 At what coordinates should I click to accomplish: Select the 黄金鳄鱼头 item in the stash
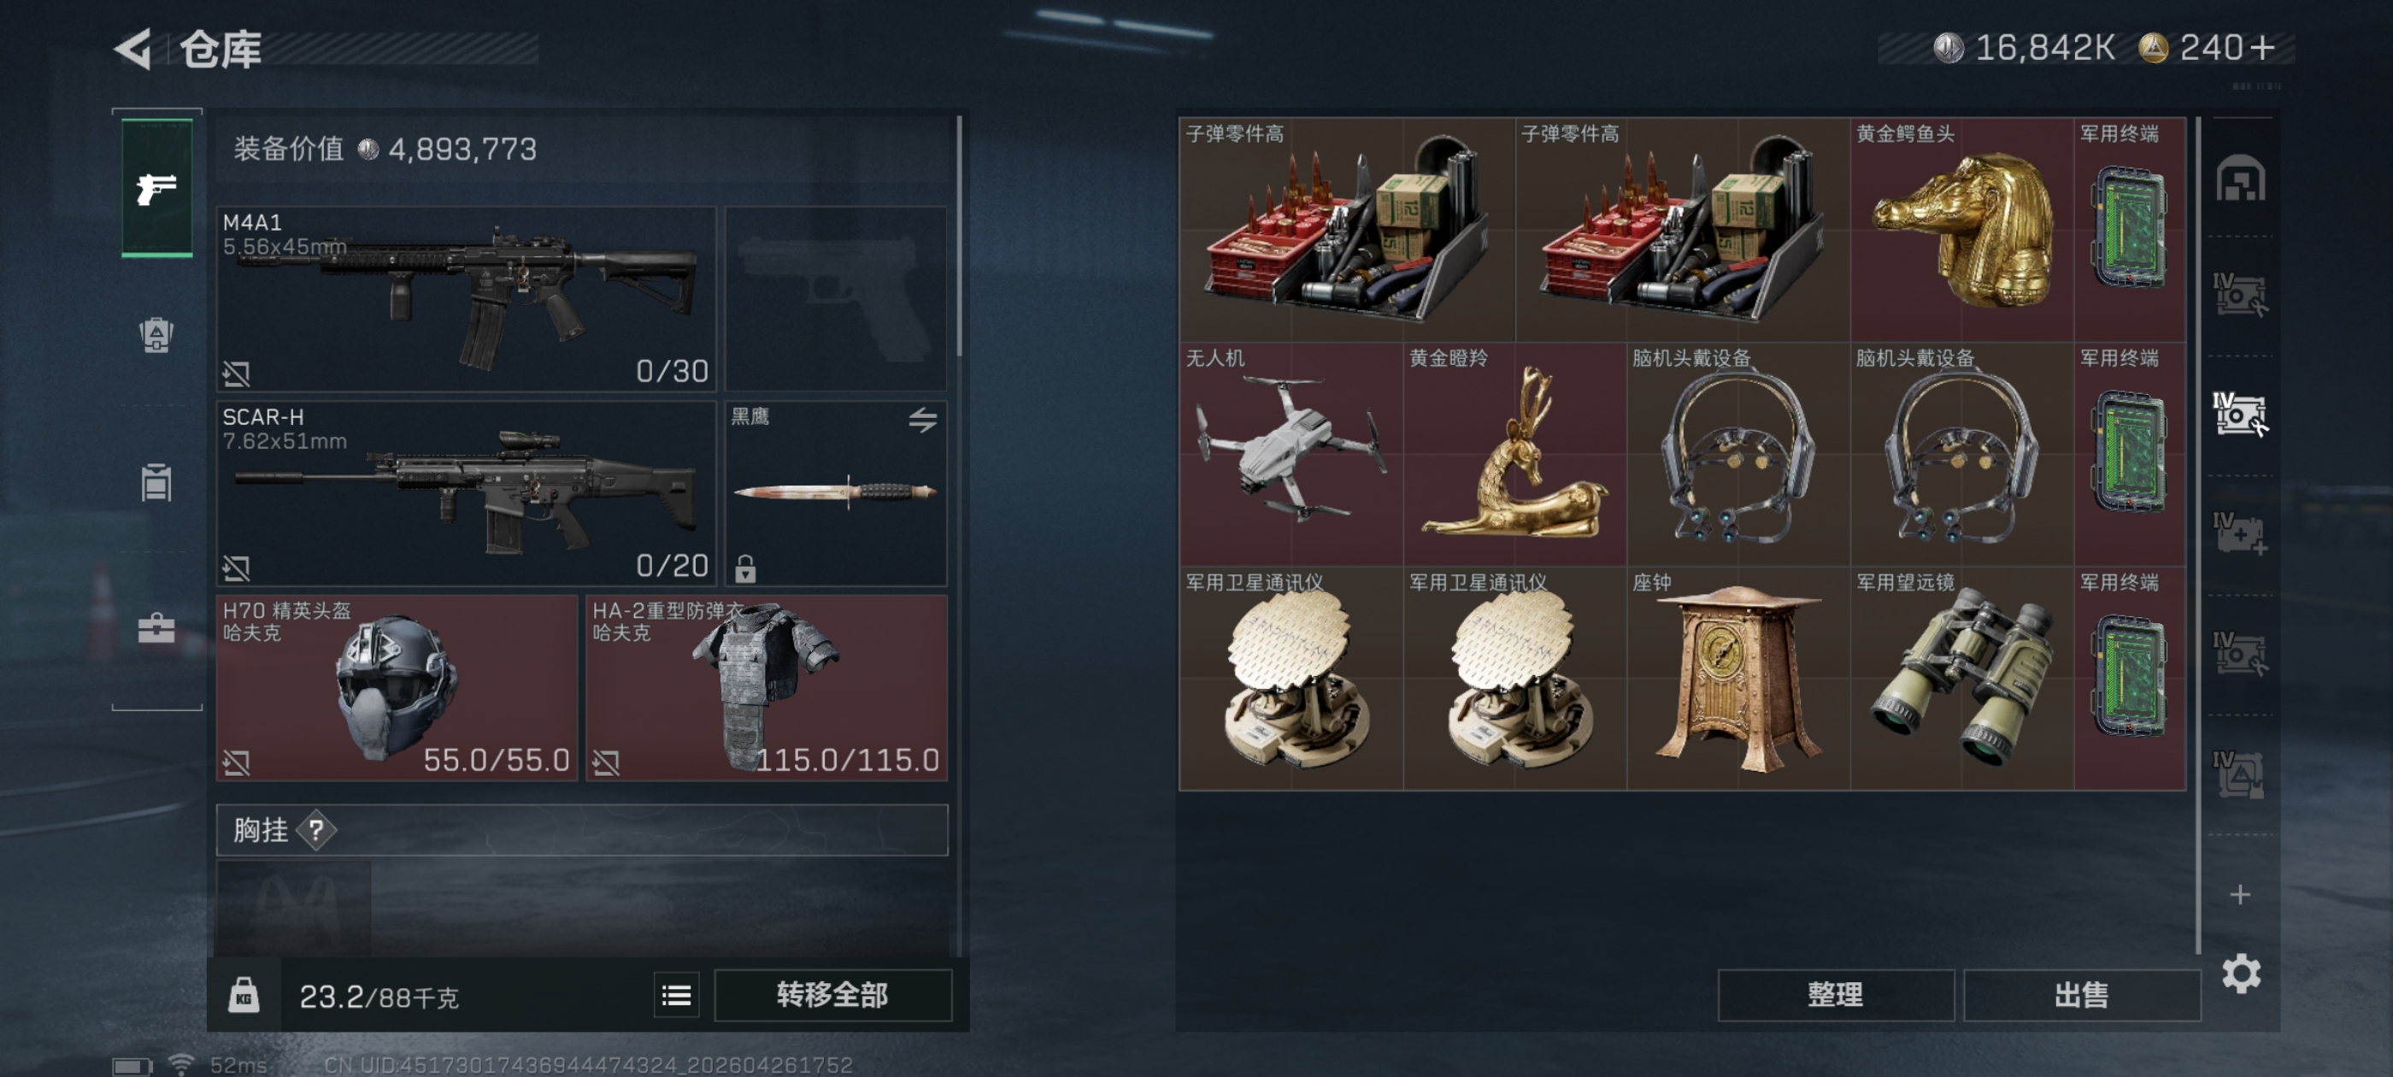1961,230
